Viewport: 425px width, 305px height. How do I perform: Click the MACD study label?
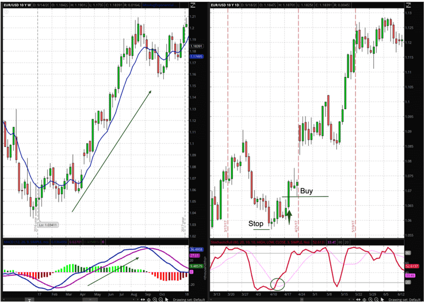pos(26,242)
